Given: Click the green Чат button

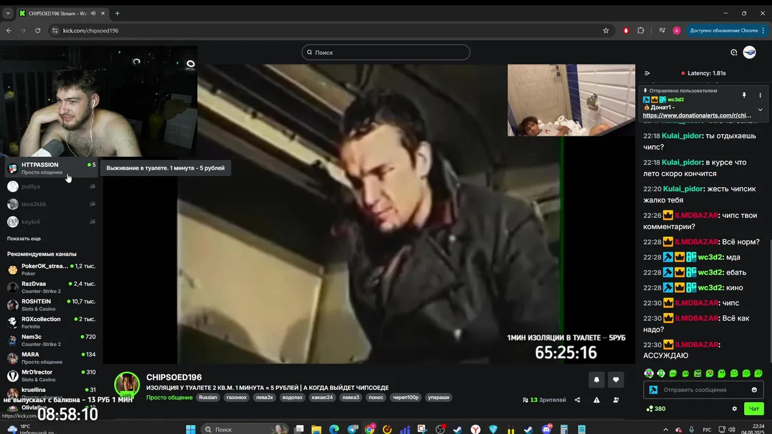Looking at the screenshot, I should point(754,409).
